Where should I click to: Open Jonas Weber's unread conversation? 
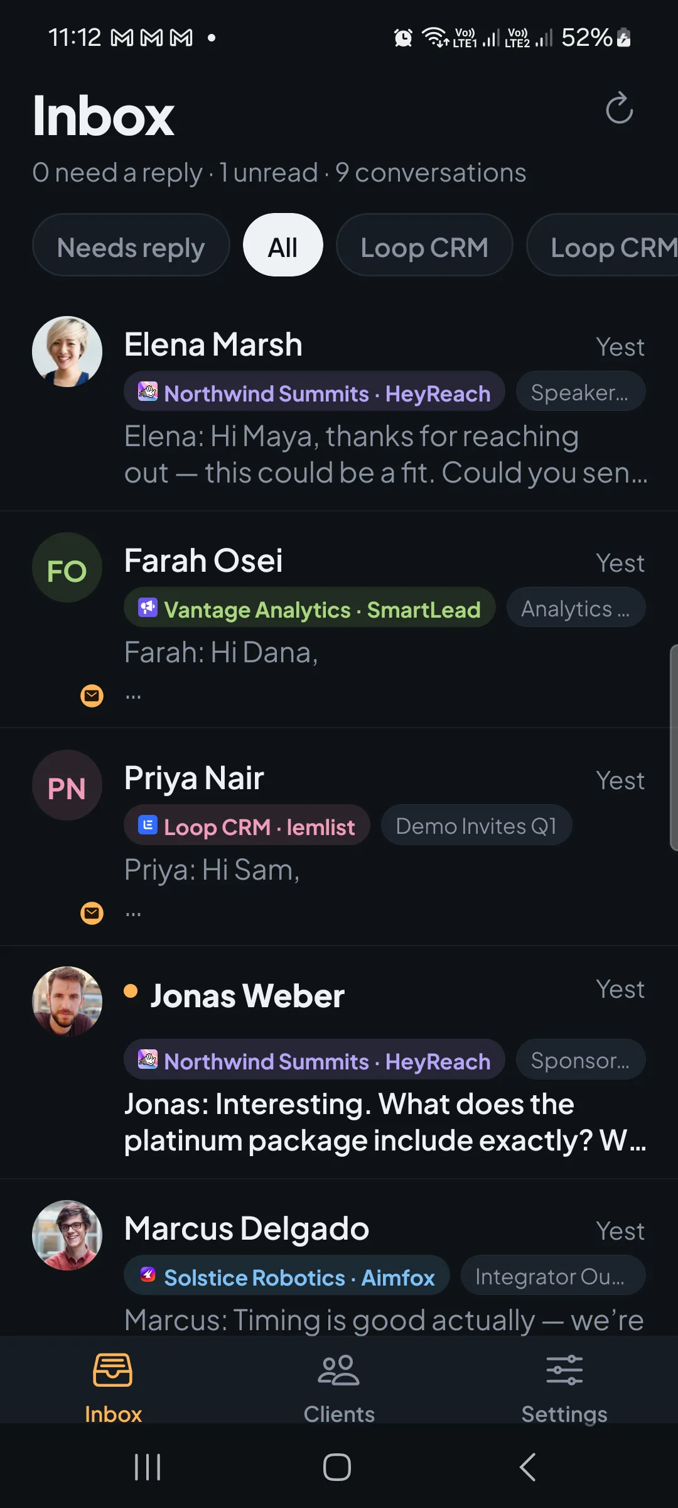[x=339, y=1062]
